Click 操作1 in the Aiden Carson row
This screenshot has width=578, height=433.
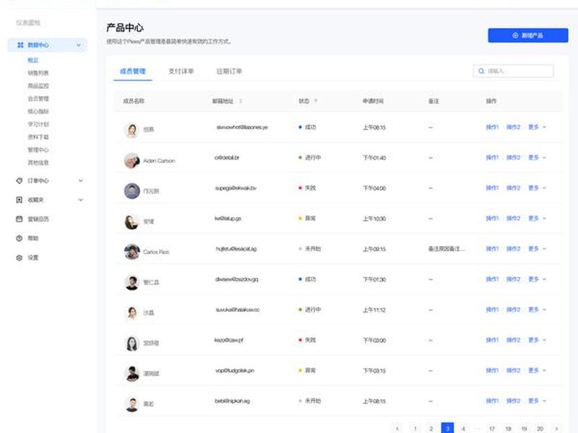[x=492, y=157]
